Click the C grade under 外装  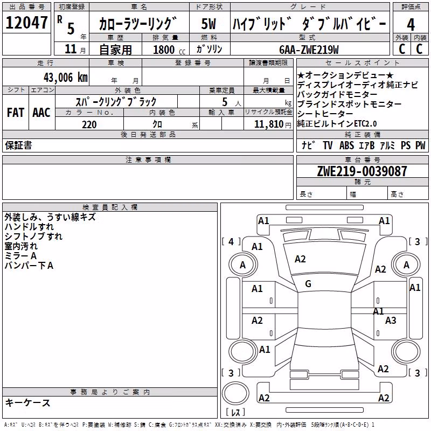point(402,49)
